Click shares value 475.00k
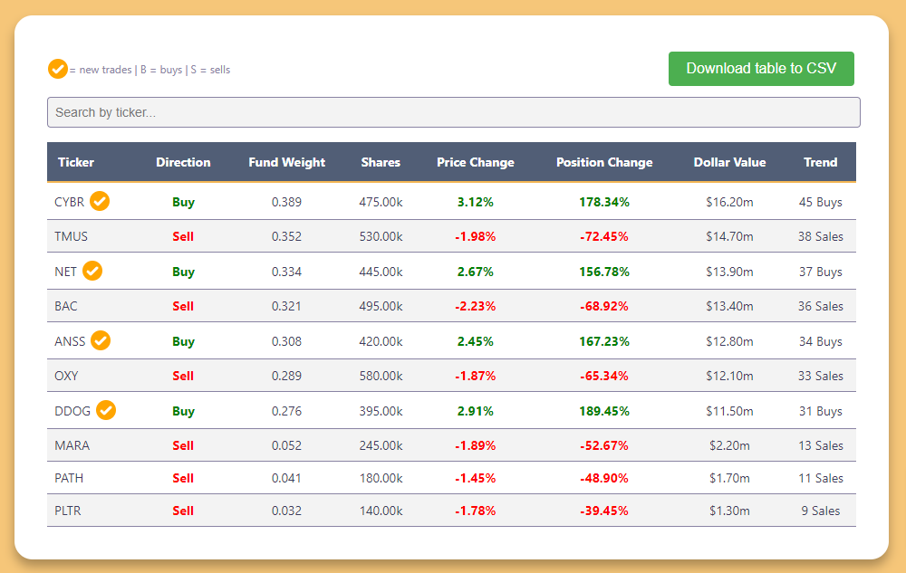This screenshot has height=573, width=906. 381,202
